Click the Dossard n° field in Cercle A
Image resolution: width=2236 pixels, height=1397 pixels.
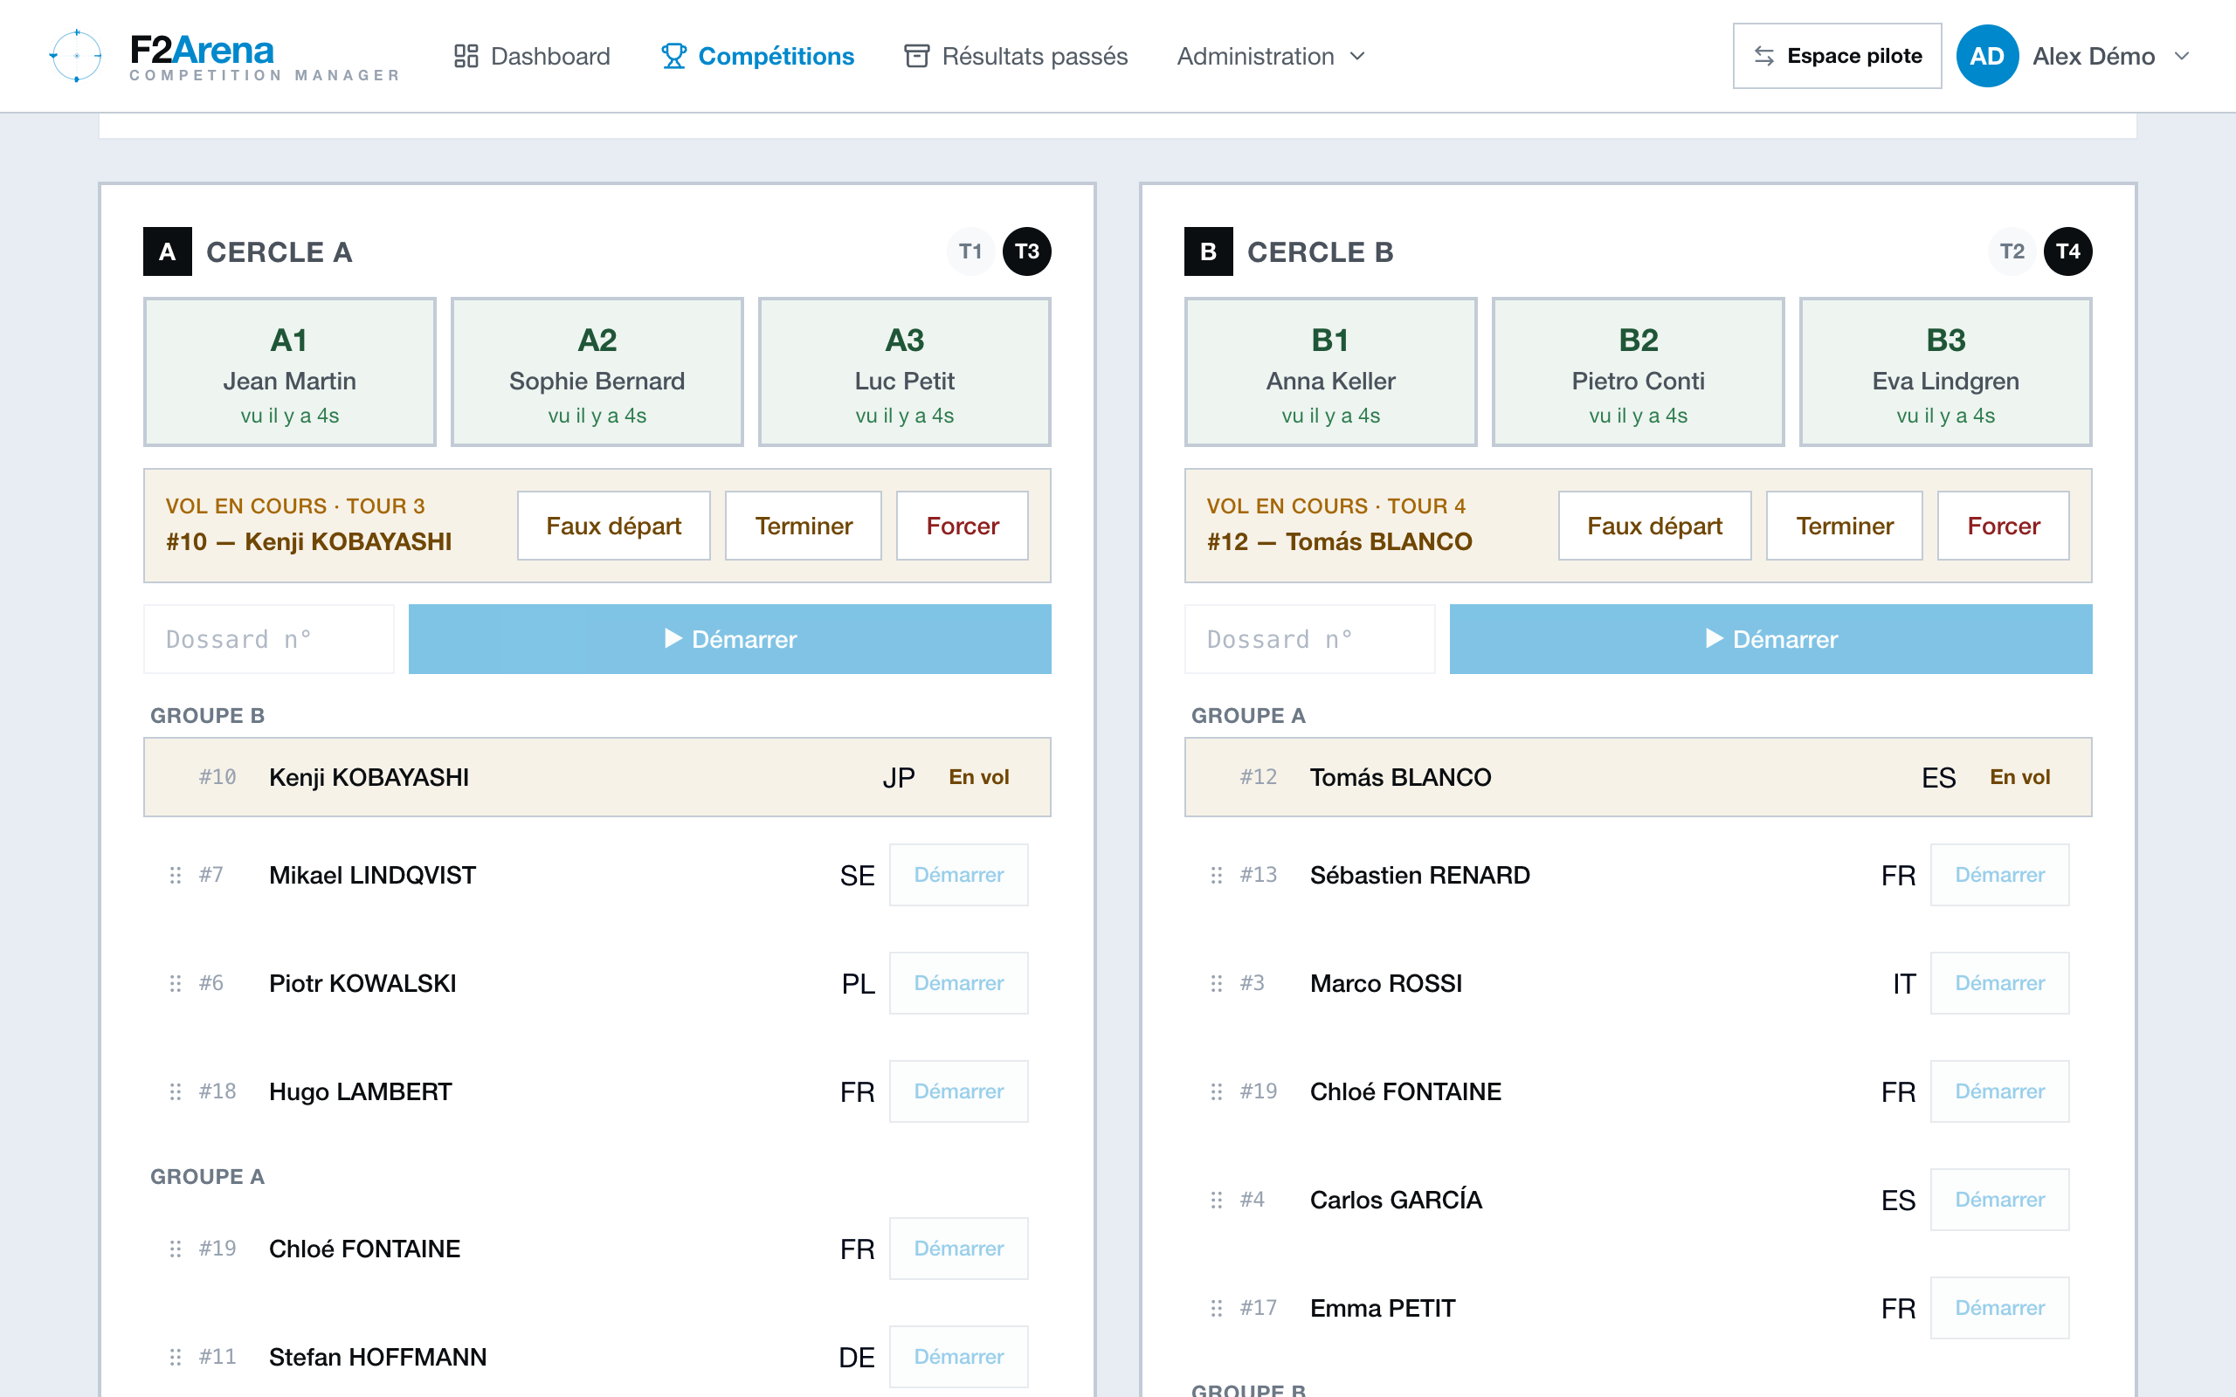click(x=269, y=639)
